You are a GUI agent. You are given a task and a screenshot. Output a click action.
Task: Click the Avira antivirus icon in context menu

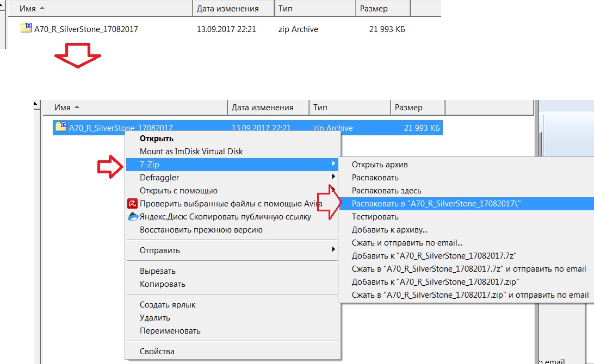[132, 204]
